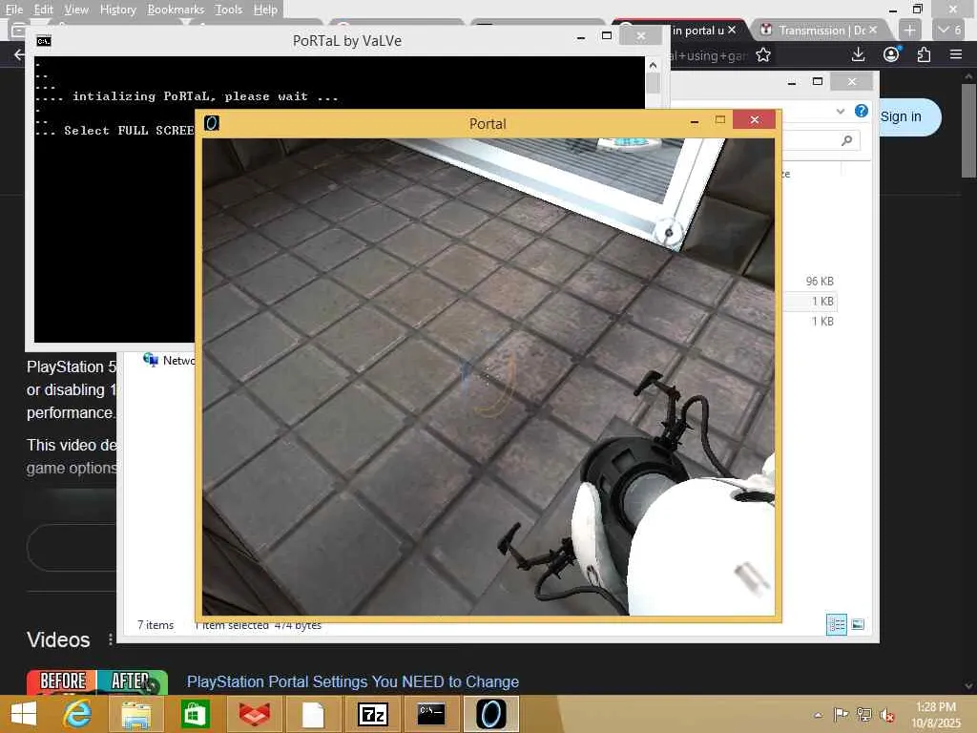Click the File Explorer search magnifier icon

pos(846,141)
